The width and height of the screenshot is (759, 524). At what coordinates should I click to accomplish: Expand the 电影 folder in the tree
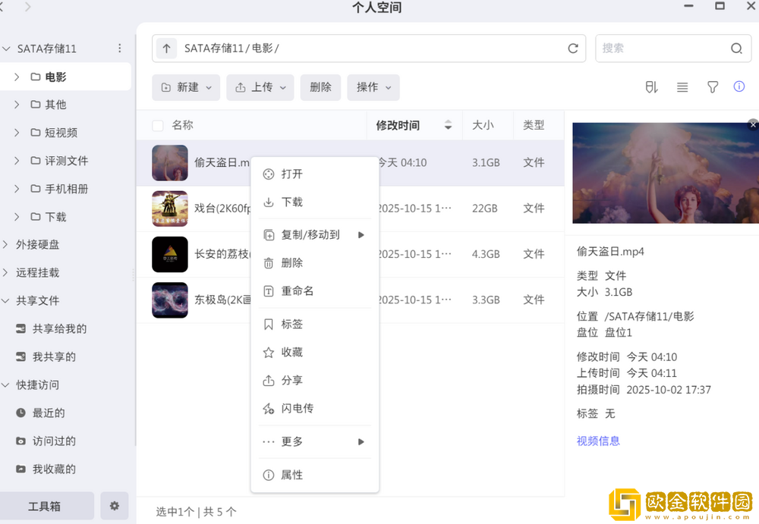(15, 76)
